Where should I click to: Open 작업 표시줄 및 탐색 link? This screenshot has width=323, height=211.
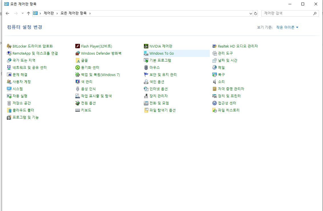pos(96,96)
